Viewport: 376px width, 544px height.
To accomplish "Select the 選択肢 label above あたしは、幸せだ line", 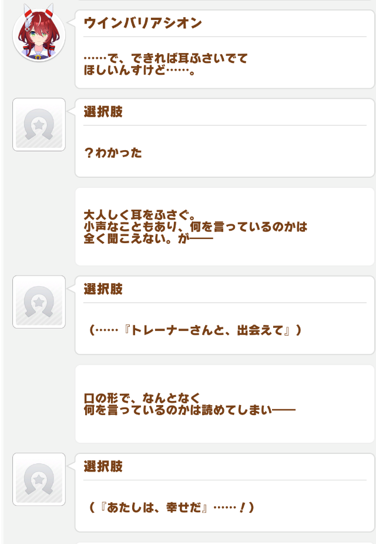I will tap(103, 466).
